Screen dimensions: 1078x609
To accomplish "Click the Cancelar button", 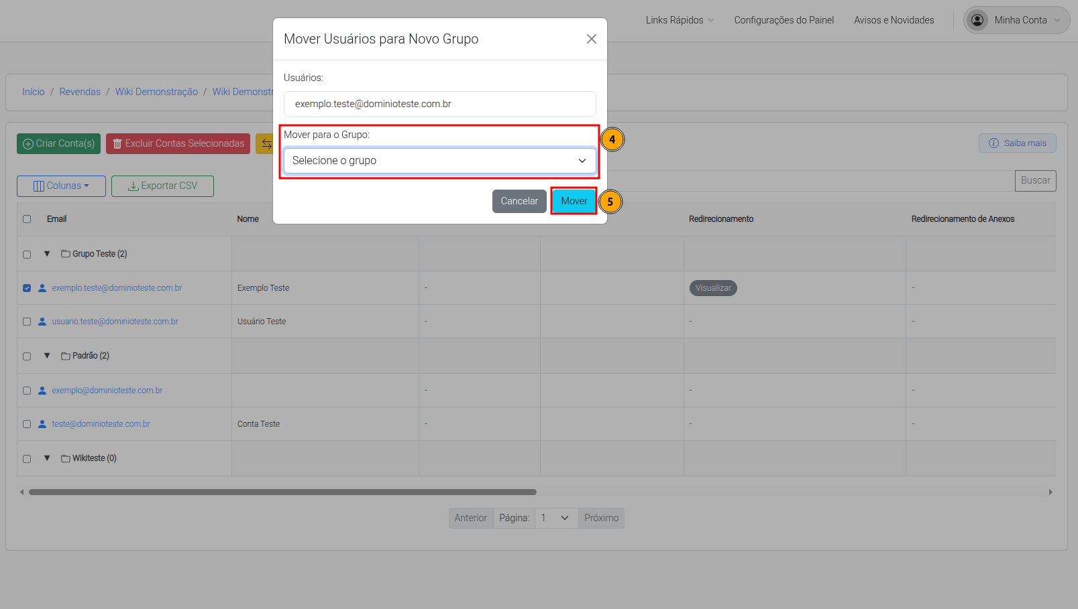I will click(519, 201).
